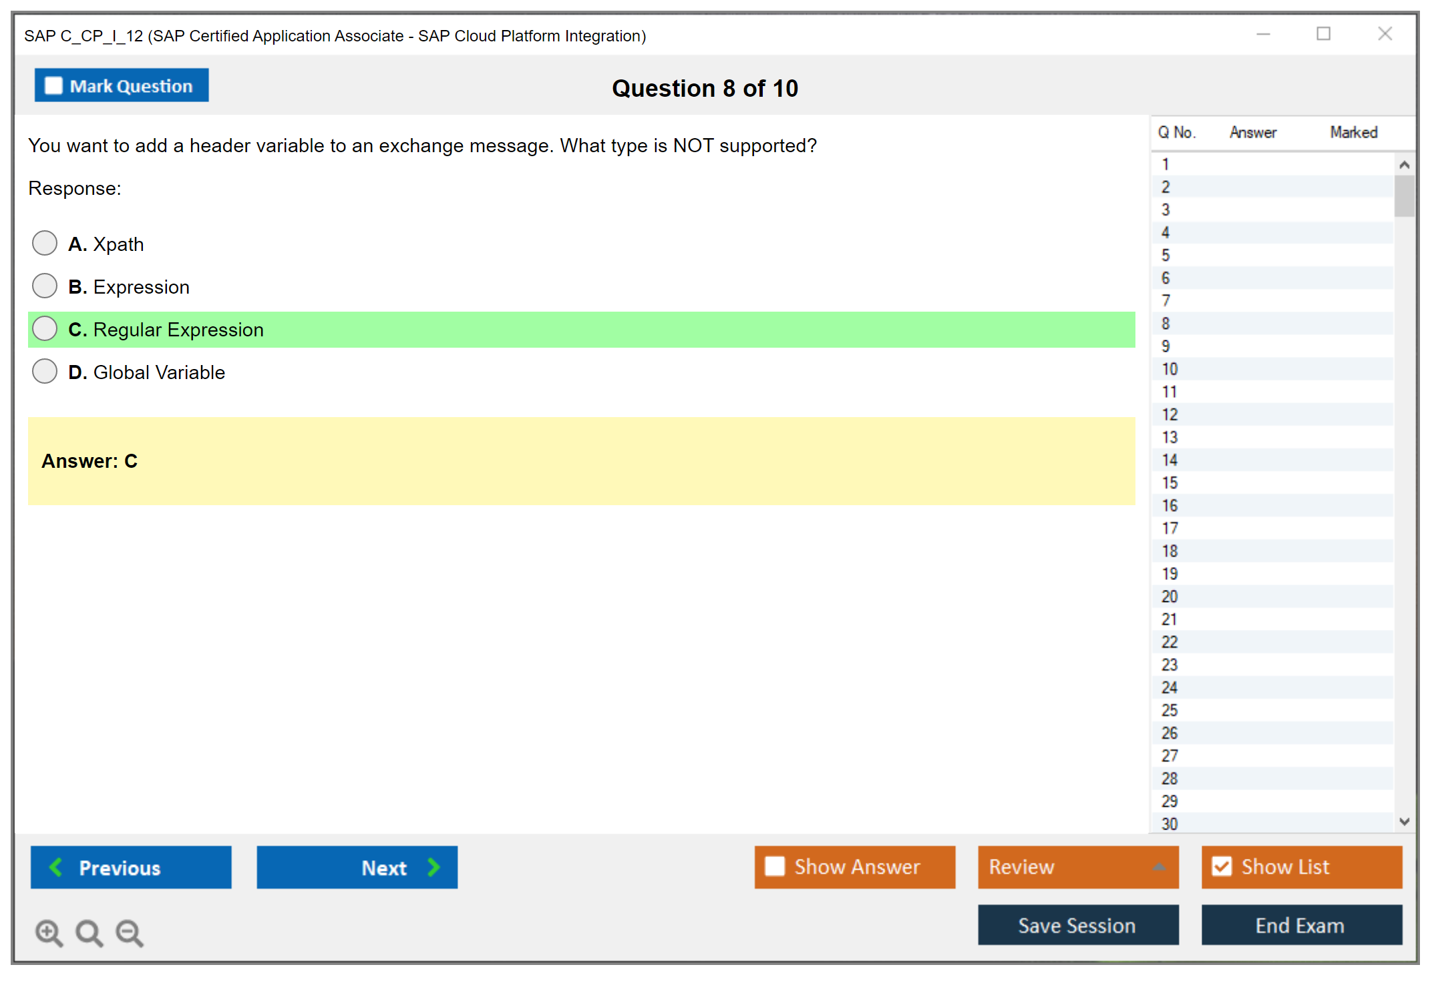Click the green left chevron on Previous
The height and width of the screenshot is (981, 1436).
click(56, 868)
